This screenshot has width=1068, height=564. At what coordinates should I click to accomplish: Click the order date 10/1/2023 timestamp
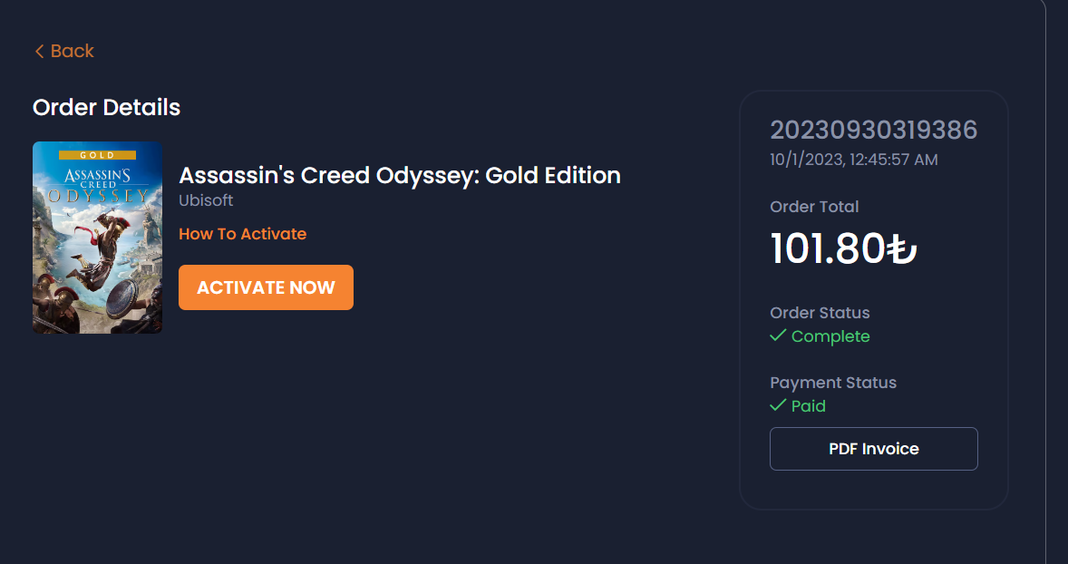coord(853,160)
